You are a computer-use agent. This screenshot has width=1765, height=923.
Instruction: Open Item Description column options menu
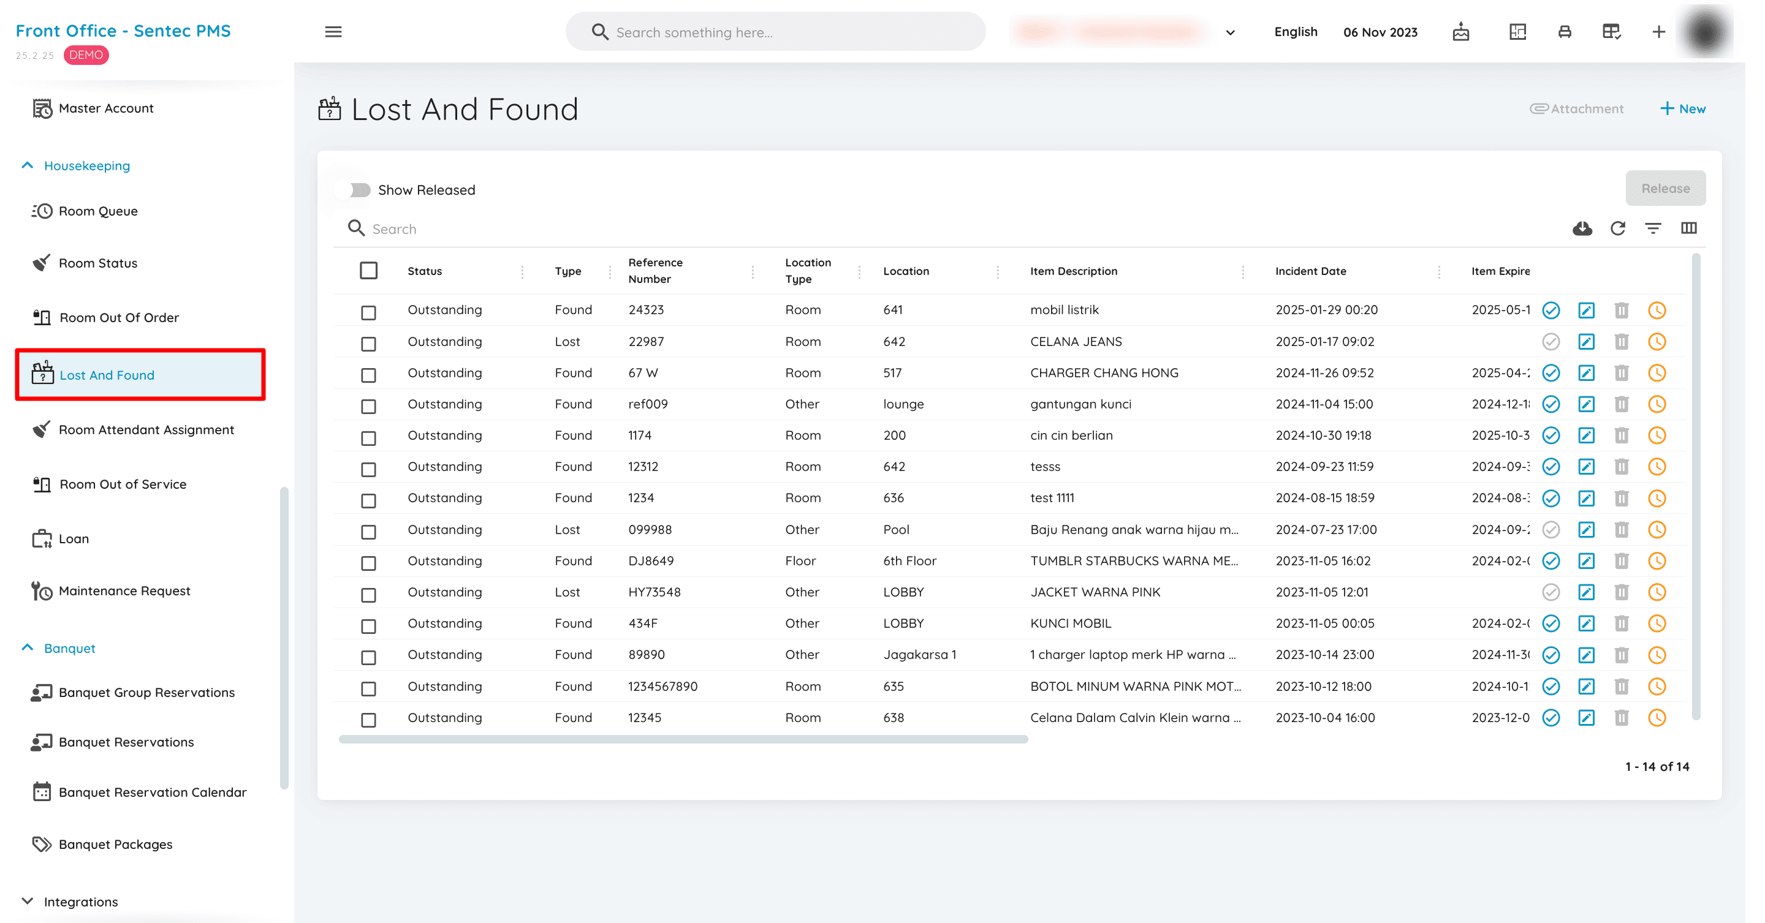tap(1242, 272)
